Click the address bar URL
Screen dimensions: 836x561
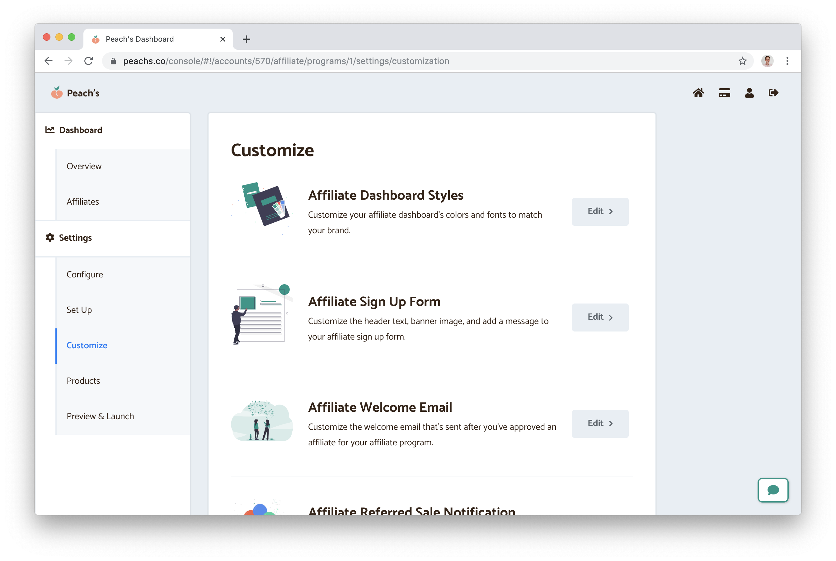(286, 61)
